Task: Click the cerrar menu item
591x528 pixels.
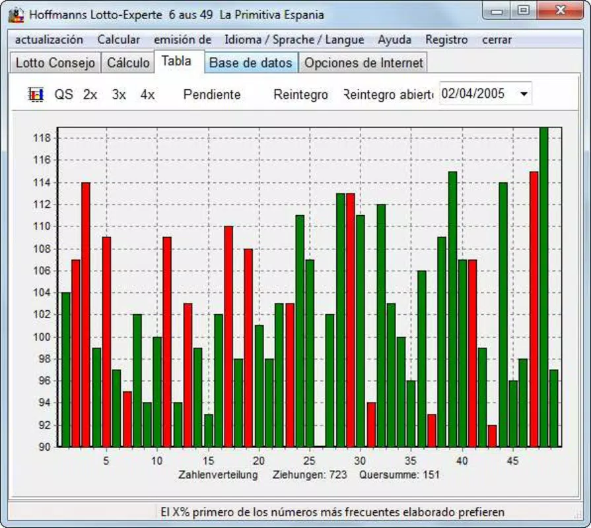Action: pos(497,40)
